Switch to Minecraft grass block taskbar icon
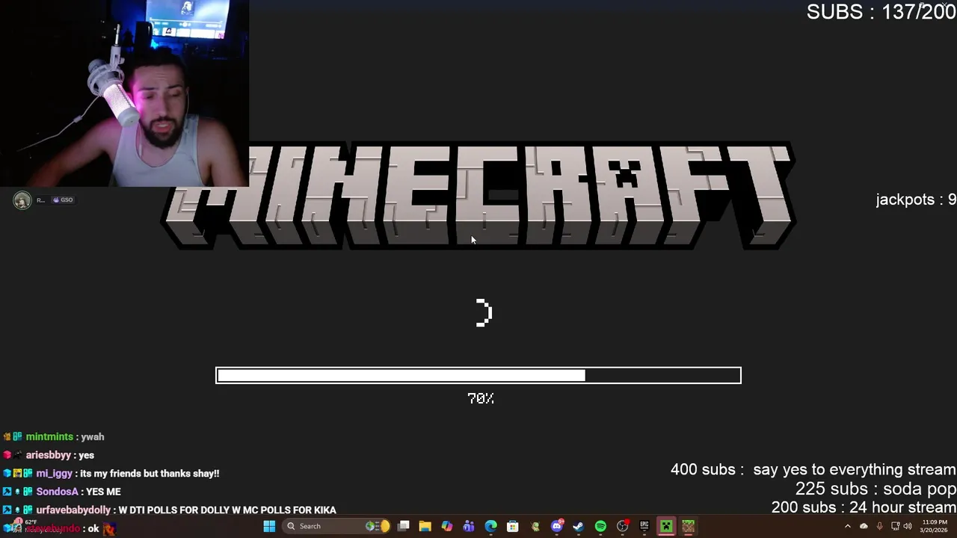 (688, 526)
